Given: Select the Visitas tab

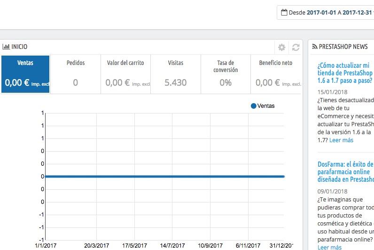Looking at the screenshot, I should [176, 73].
